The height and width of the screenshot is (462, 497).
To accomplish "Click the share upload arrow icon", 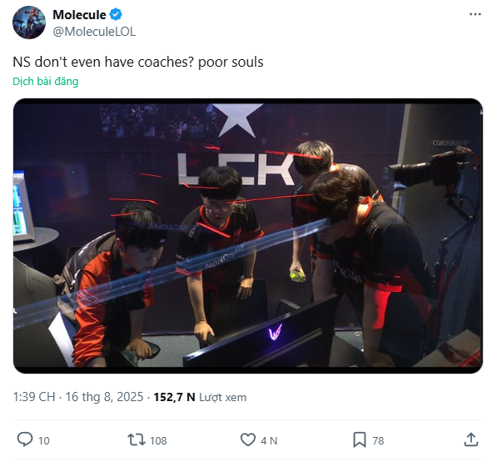I will [x=471, y=440].
